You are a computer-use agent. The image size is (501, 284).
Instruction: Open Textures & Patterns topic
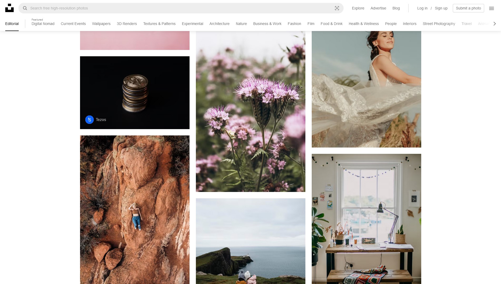tap(159, 24)
